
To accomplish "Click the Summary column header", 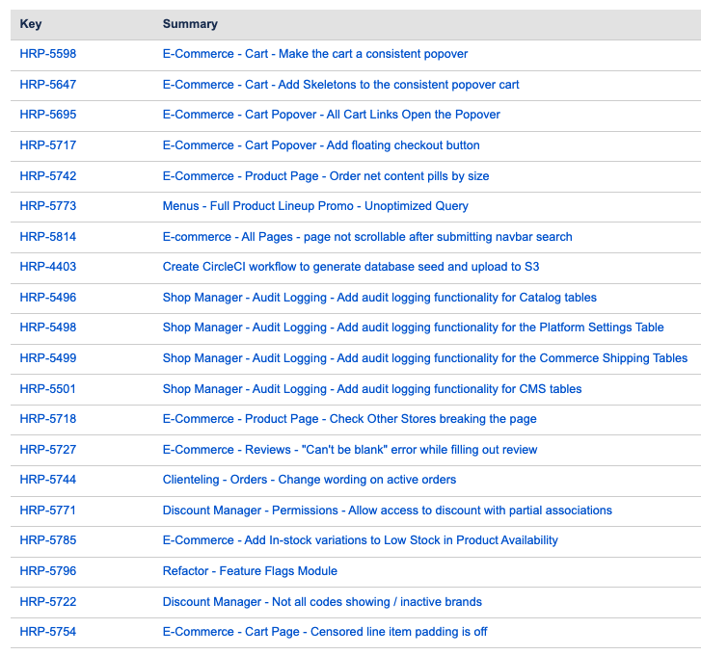I will (x=190, y=24).
